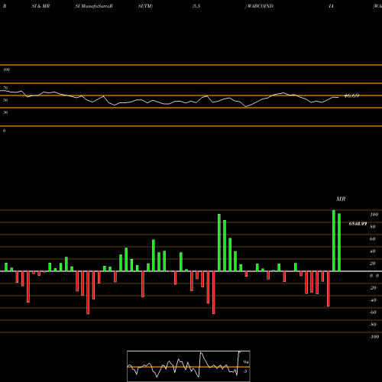Click the RSI axis label 50
382x382 pixels.
pos(5,100)
